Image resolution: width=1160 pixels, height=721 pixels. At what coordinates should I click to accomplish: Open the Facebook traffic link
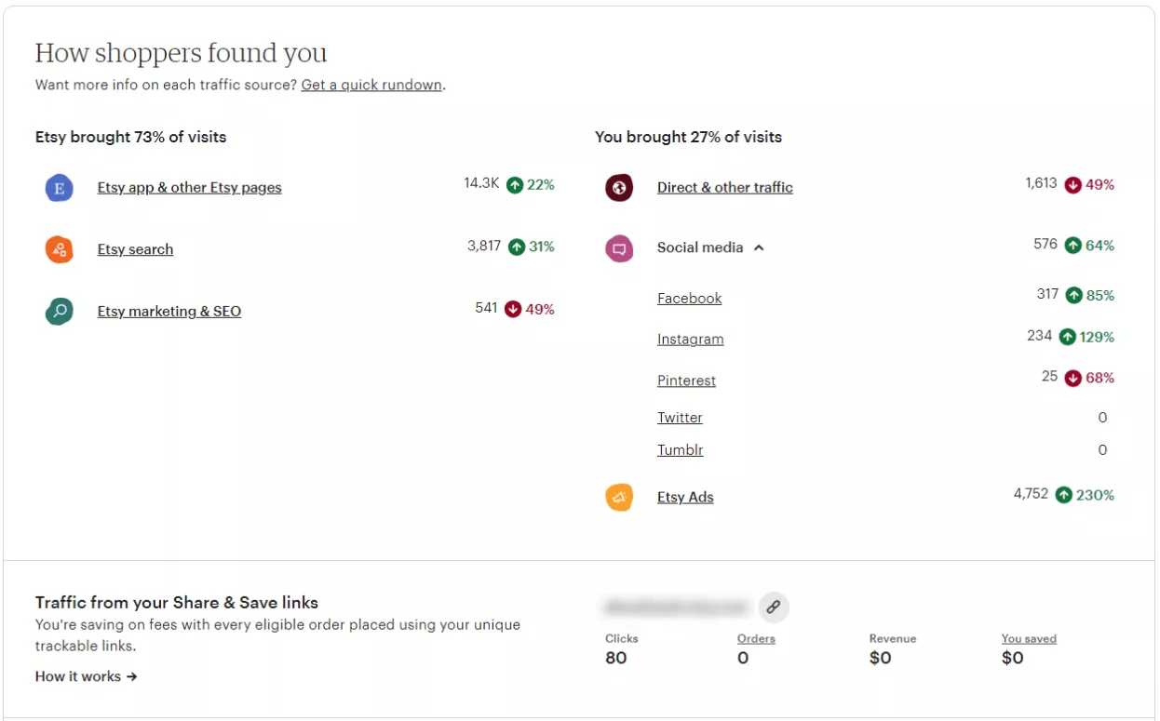[689, 299]
